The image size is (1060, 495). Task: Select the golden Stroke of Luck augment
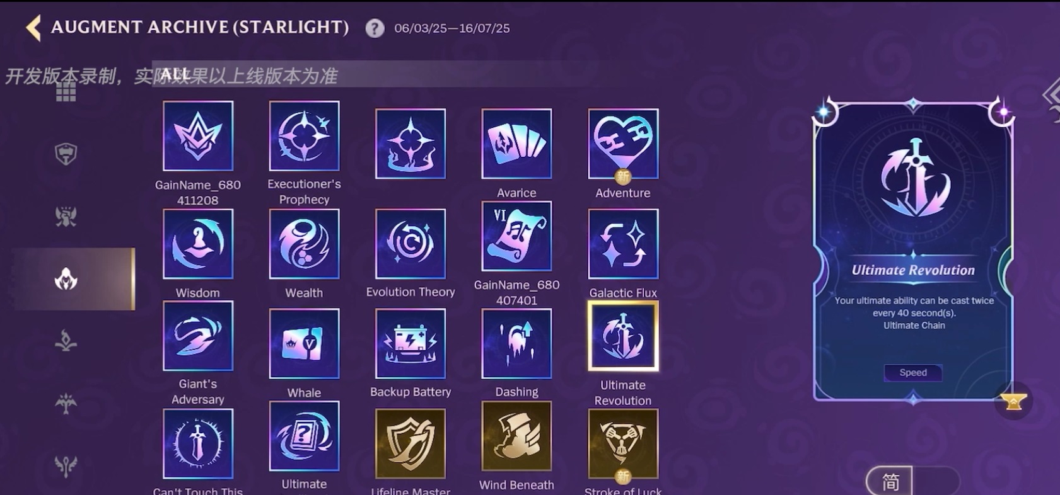[623, 444]
